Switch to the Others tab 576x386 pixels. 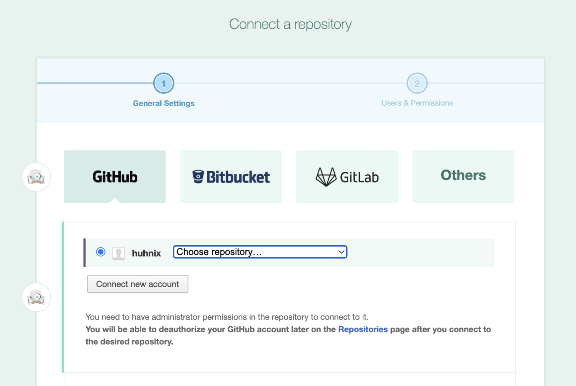pos(463,176)
